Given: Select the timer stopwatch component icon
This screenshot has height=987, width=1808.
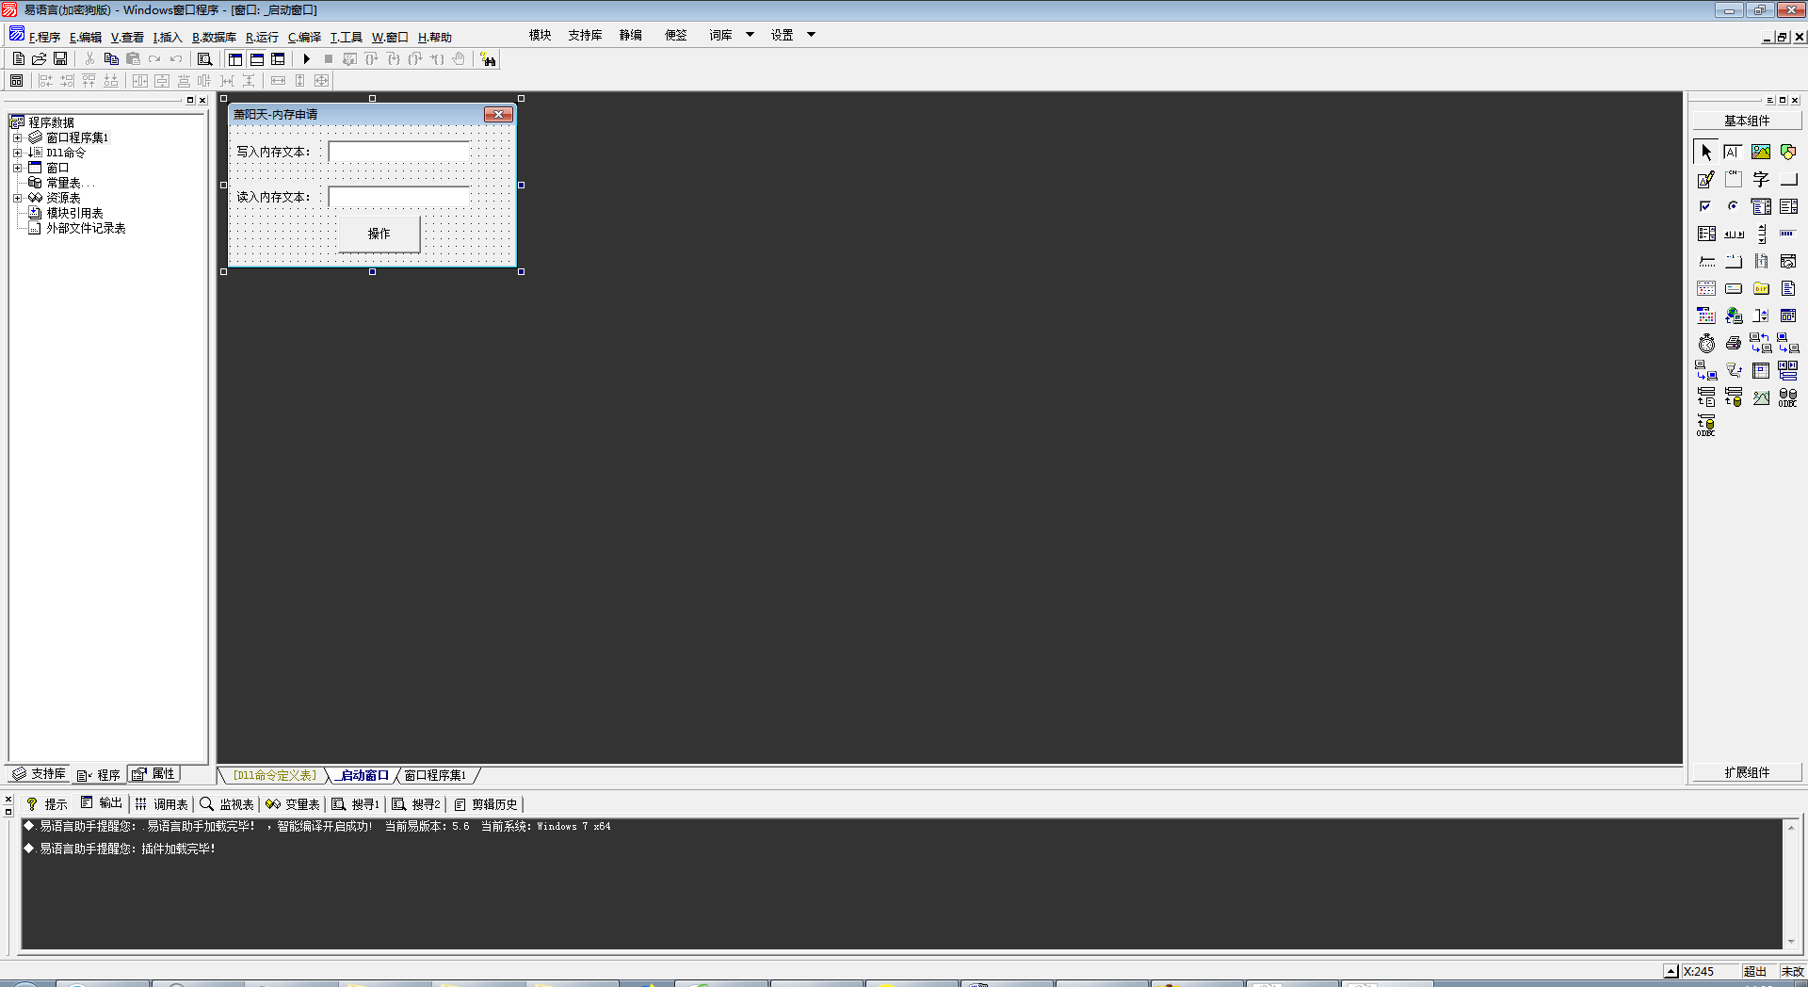Looking at the screenshot, I should click(x=1706, y=344).
